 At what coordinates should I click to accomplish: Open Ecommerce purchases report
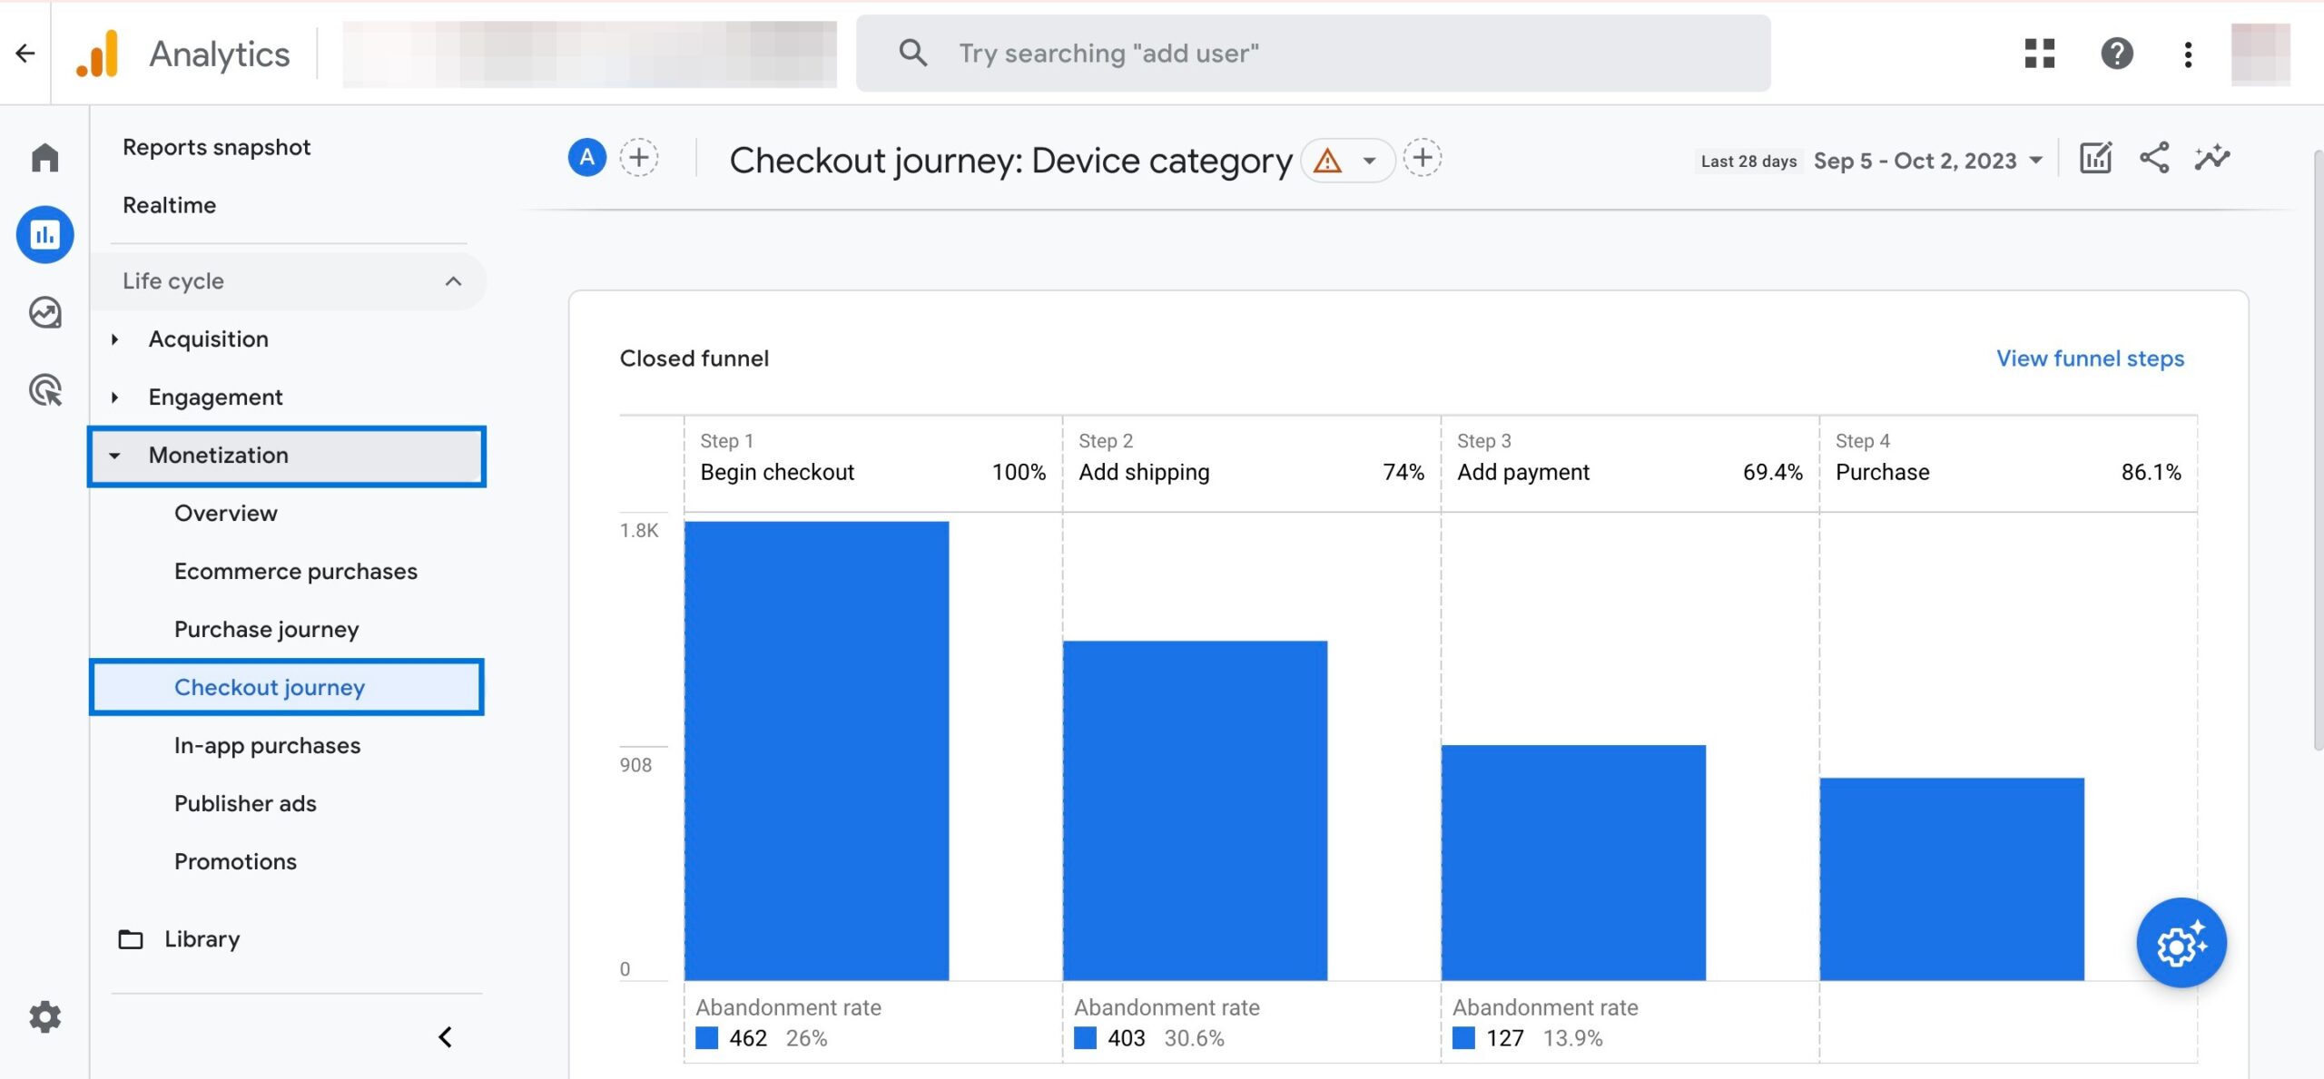click(295, 572)
